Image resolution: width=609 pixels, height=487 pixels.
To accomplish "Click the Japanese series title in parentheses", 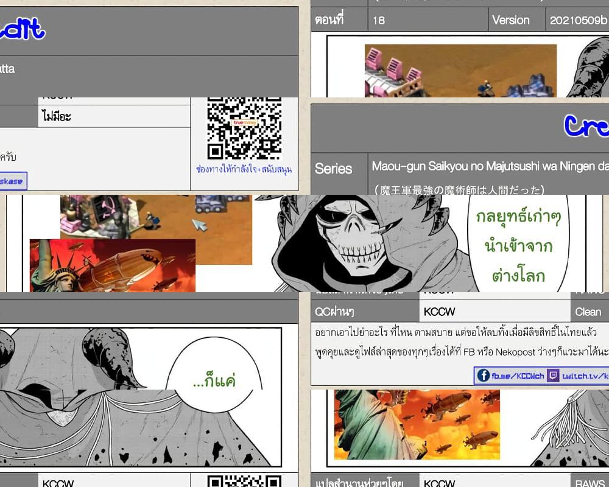I will [459, 190].
